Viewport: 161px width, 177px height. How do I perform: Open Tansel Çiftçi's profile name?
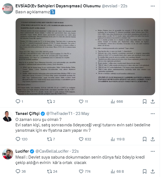click(x=28, y=114)
